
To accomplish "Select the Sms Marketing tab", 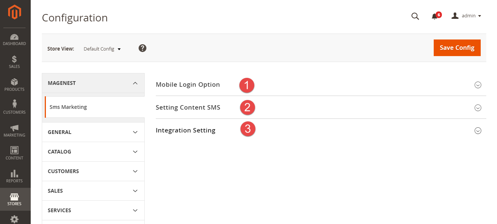I will click(68, 107).
